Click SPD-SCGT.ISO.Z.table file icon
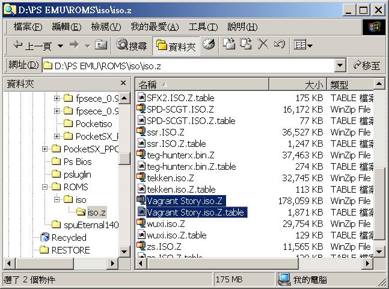 point(141,120)
